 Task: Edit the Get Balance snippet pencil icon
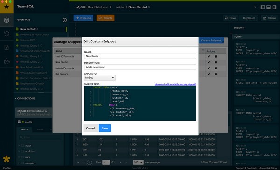click(209, 74)
